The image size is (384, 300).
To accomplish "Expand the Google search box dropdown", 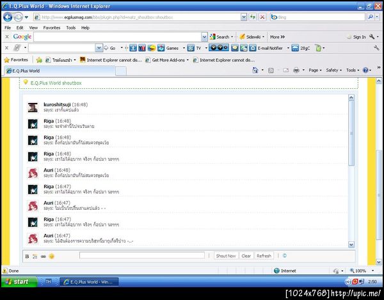I will click(x=204, y=37).
